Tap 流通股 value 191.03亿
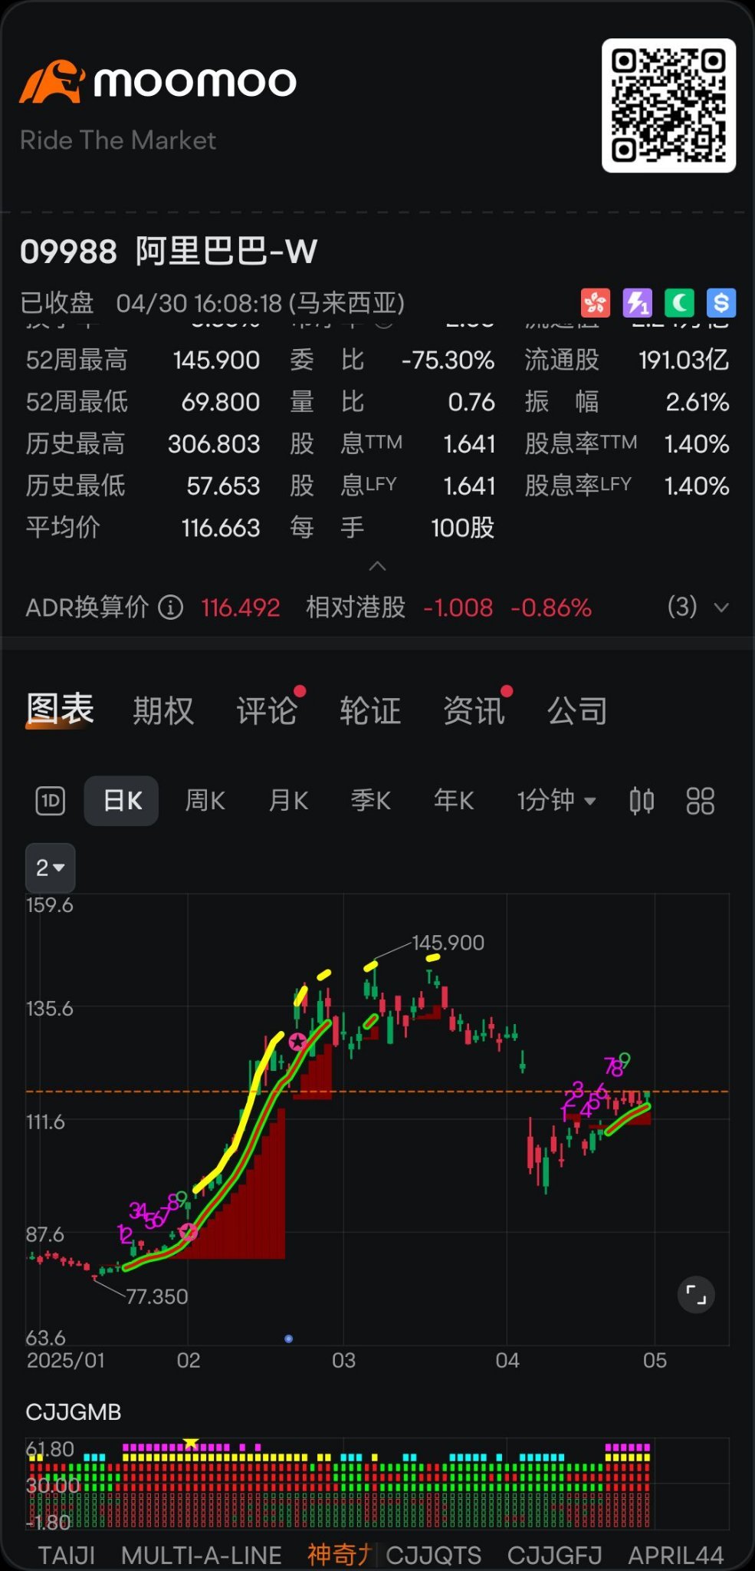This screenshot has height=1571, width=755. [x=684, y=360]
